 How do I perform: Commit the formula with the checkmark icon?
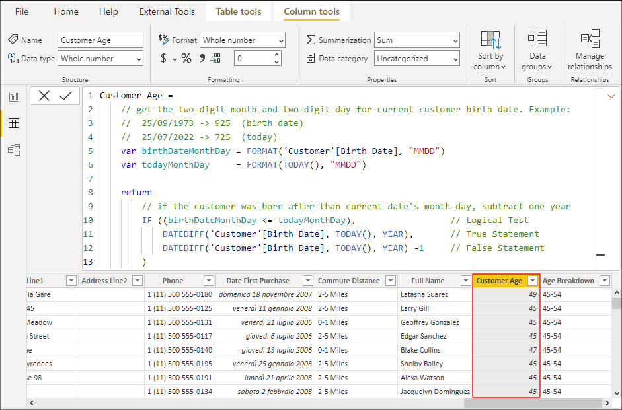[65, 96]
